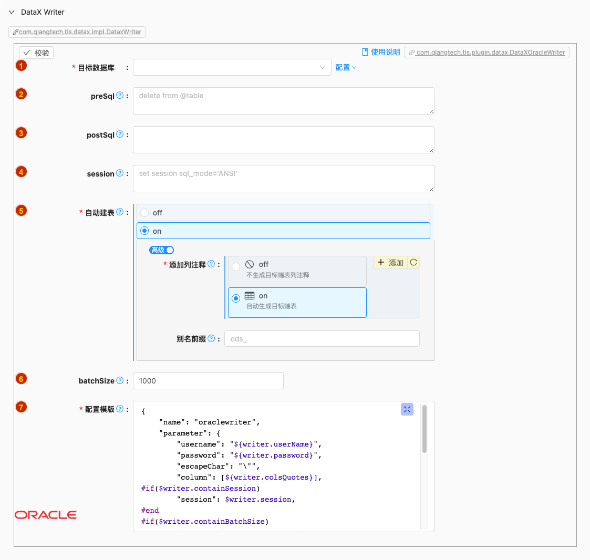Click the "name": "oraclewriter" line in editor

pos(209,422)
